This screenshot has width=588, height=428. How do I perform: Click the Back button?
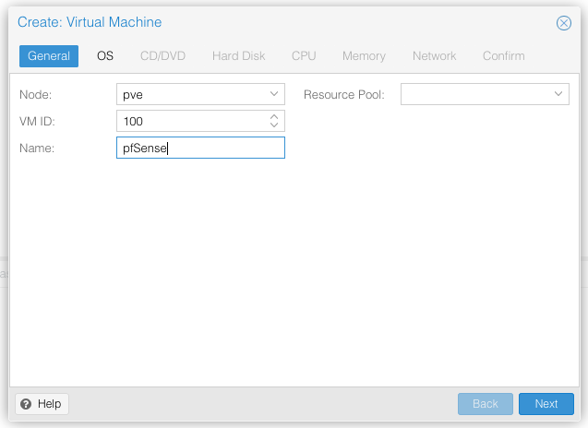(x=486, y=404)
